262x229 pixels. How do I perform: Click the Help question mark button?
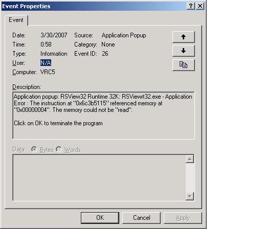(x=191, y=6)
